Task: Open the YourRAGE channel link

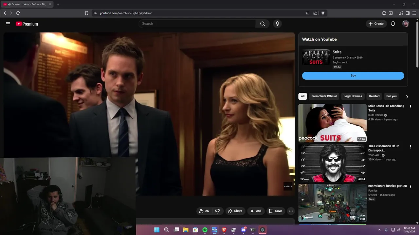Action: pyautogui.click(x=374, y=155)
